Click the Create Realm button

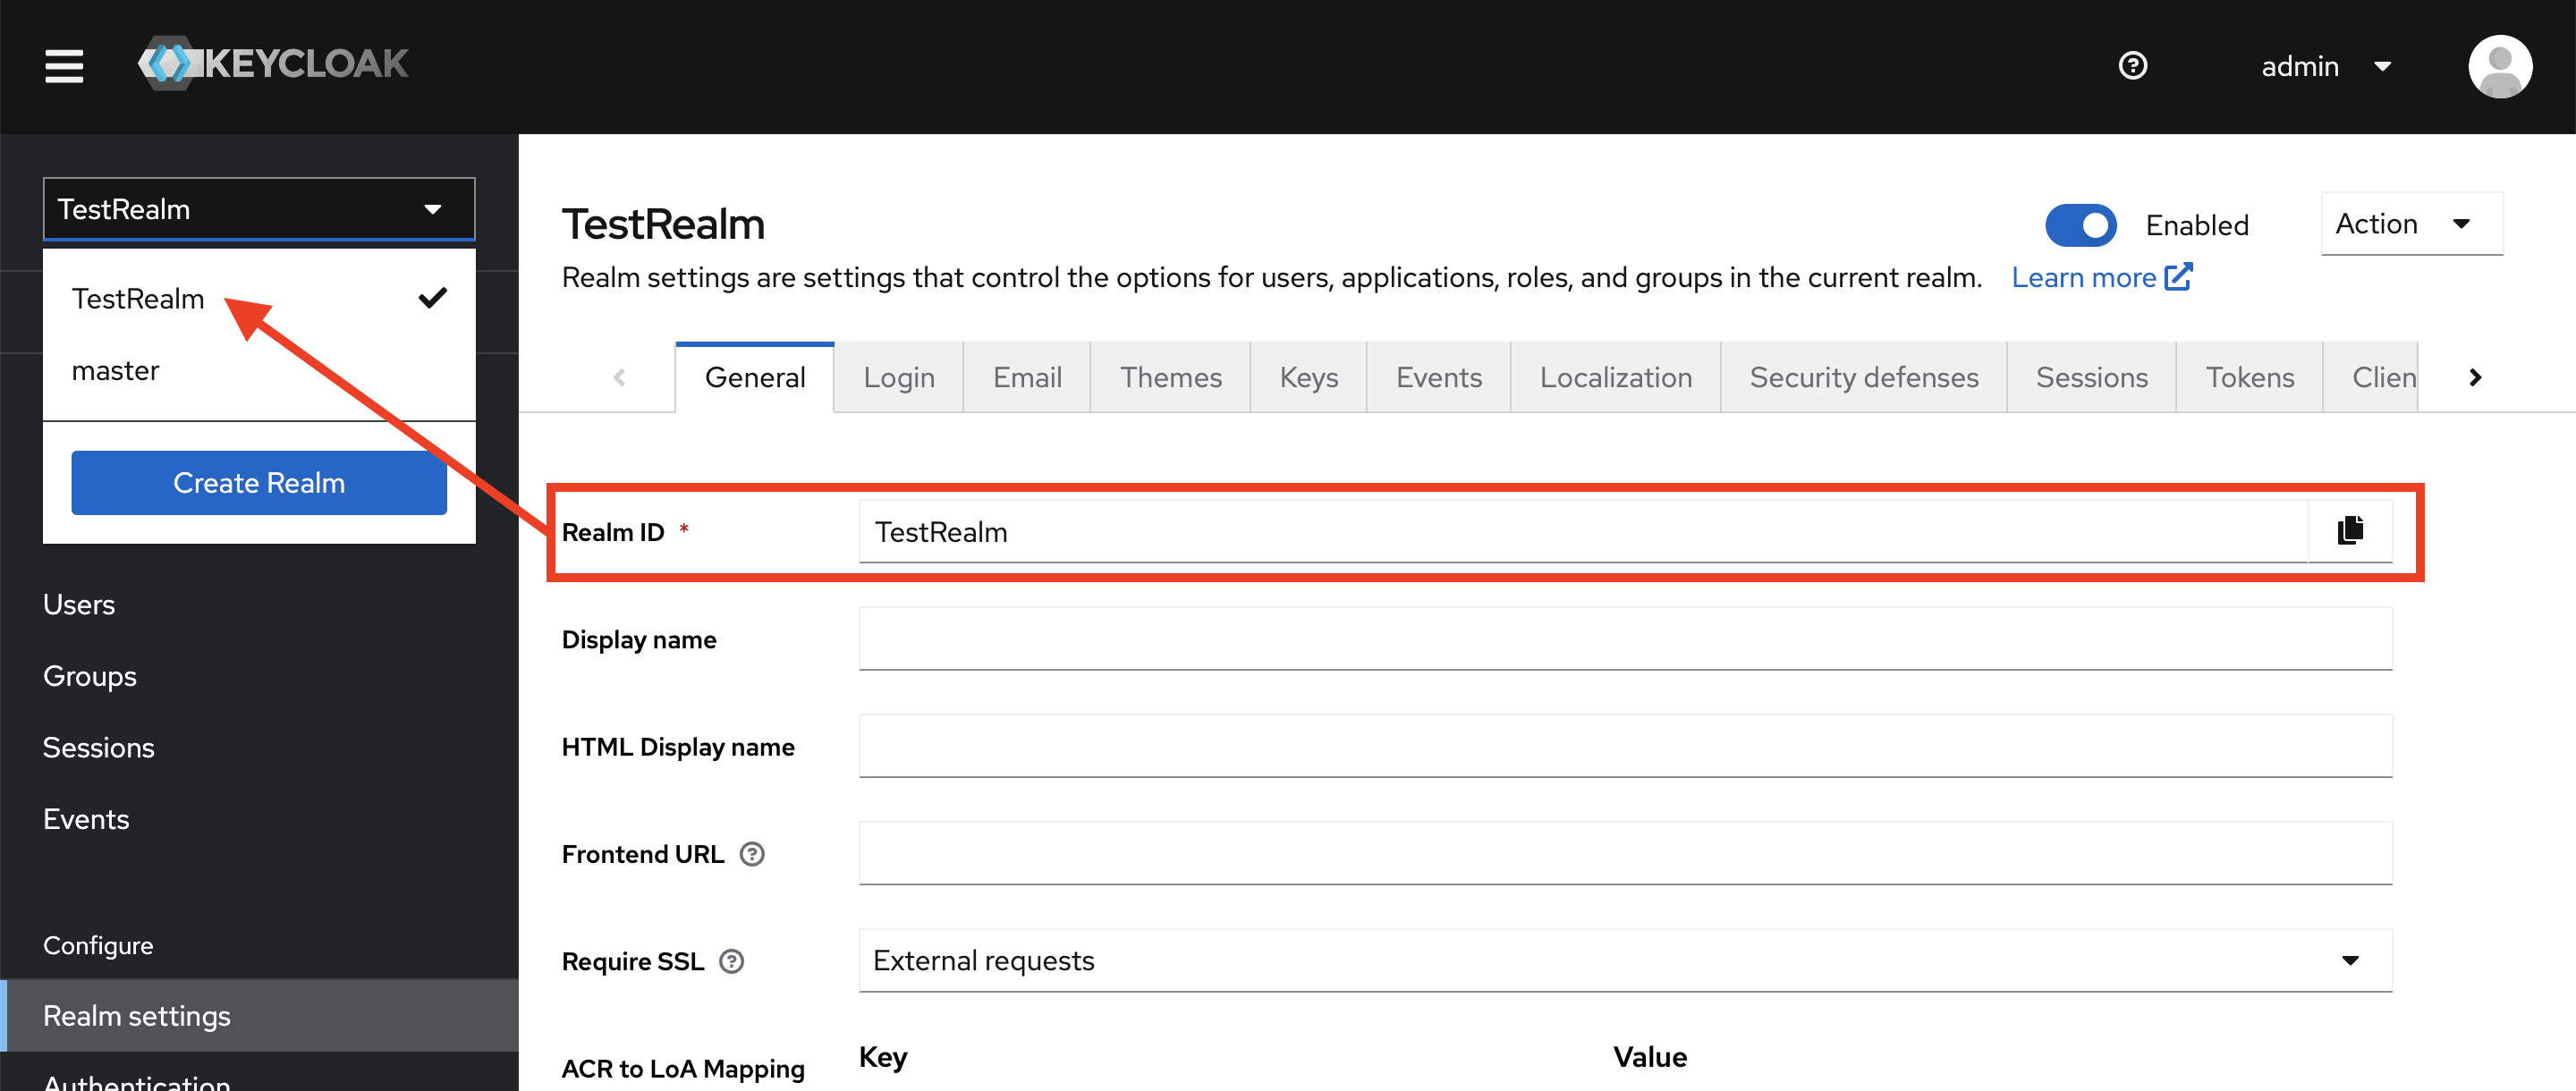click(x=258, y=482)
